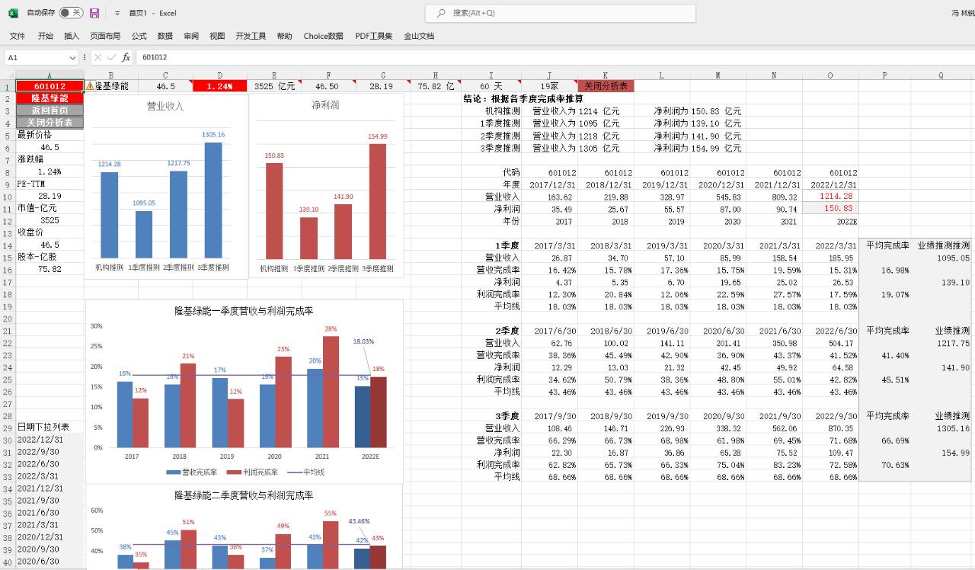Select the average completion rate cell 16.98%

pyautogui.click(x=884, y=270)
